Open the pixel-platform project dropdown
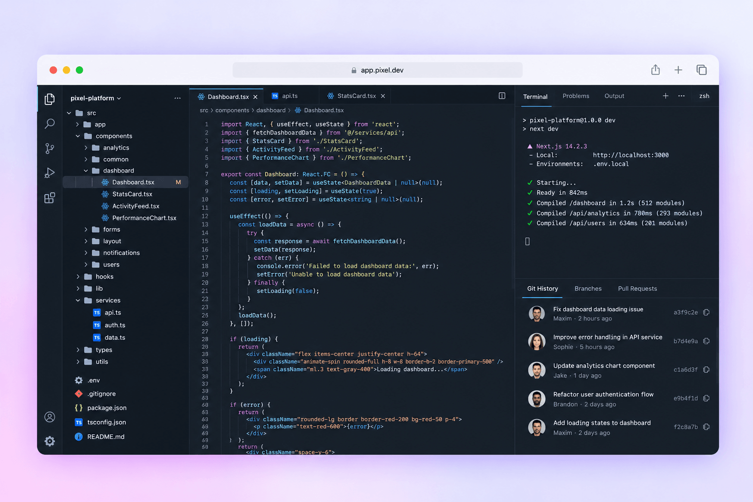Screen dimensions: 753x502 click(96, 98)
